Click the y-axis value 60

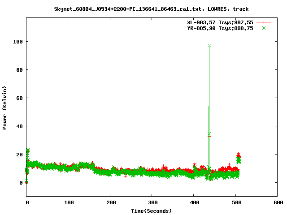[20, 98]
